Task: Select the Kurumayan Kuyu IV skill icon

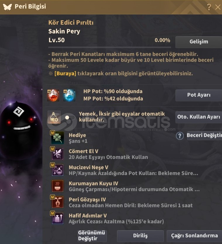Action: (x=58, y=186)
